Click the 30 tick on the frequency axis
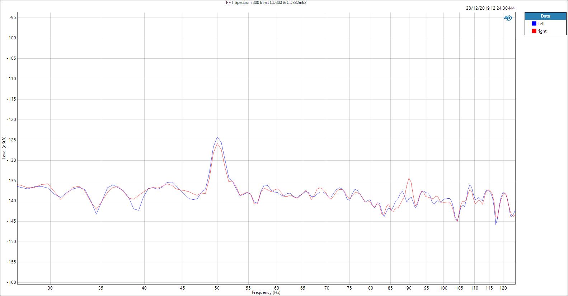Image resolution: width=568 pixels, height=296 pixels. 50,288
